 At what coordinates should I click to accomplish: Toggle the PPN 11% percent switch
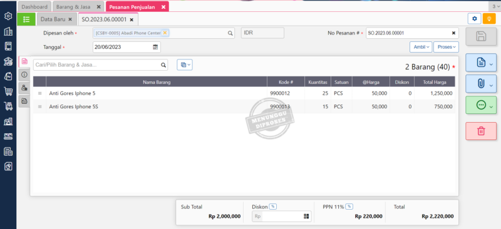click(349, 206)
